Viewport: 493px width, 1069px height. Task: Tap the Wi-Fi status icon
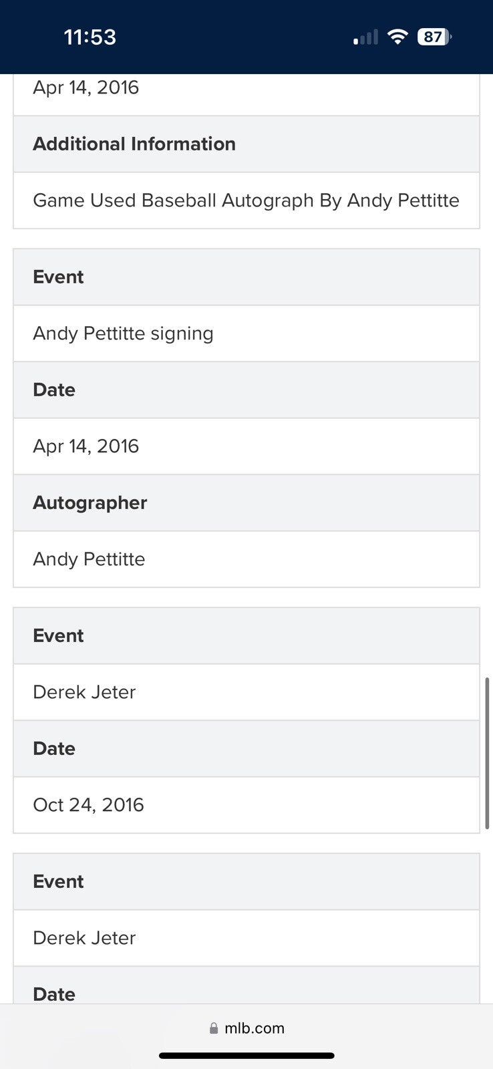coord(397,37)
